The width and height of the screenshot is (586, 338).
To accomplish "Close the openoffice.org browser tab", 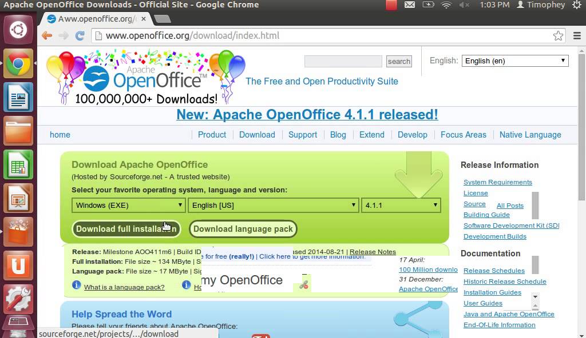I will [x=144, y=19].
